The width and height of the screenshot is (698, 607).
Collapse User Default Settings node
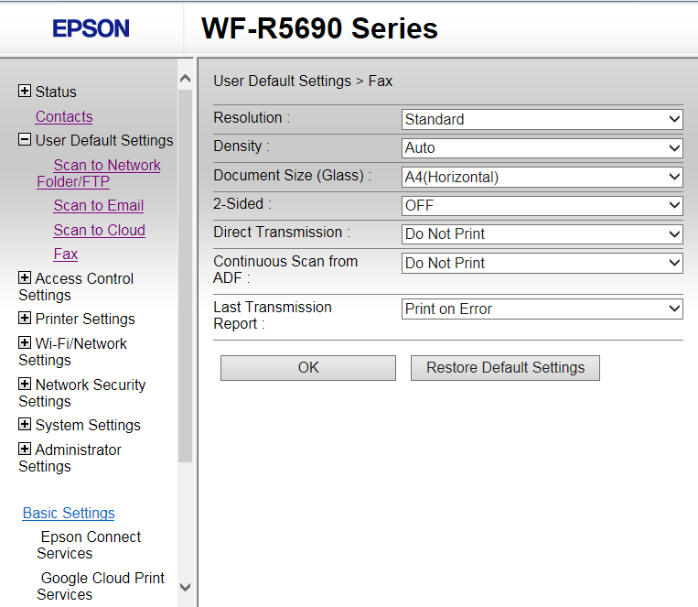pos(25,139)
